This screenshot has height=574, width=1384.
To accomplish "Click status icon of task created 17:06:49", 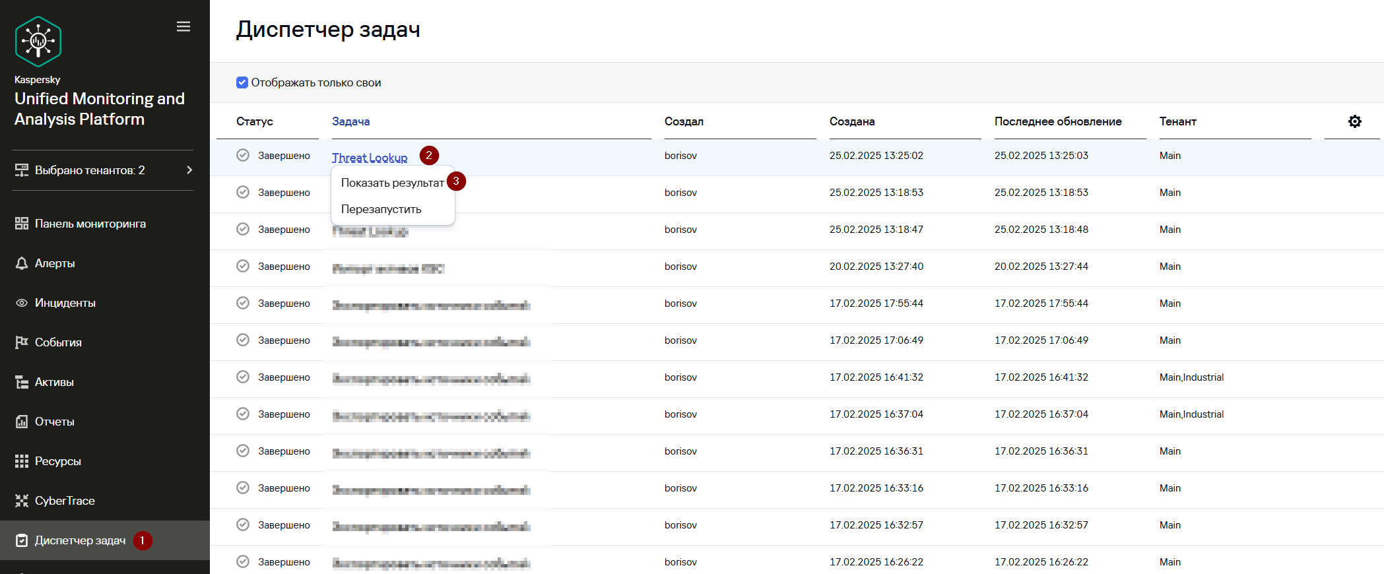I will pyautogui.click(x=243, y=340).
